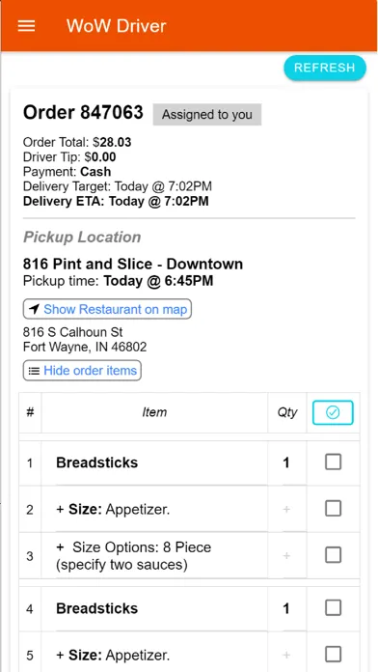
Task: Open Show Restaurant on map link
Action: [107, 309]
